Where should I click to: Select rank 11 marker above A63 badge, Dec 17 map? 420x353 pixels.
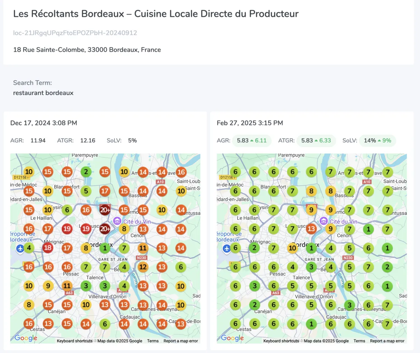pos(67,286)
